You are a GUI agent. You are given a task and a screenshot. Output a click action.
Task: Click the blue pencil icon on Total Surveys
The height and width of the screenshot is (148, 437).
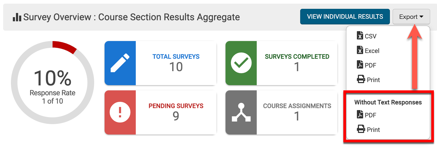click(x=120, y=63)
